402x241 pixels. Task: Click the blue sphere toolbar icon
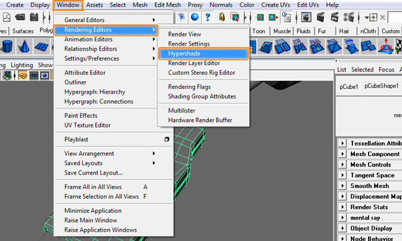point(194,17)
